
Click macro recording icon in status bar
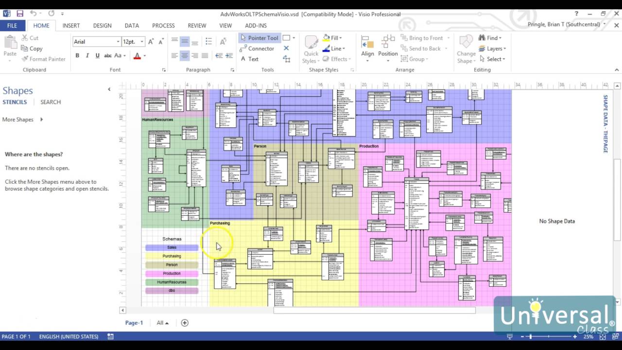point(111,336)
